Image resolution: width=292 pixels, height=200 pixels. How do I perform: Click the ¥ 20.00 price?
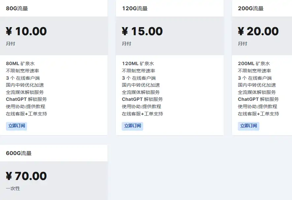(258, 31)
